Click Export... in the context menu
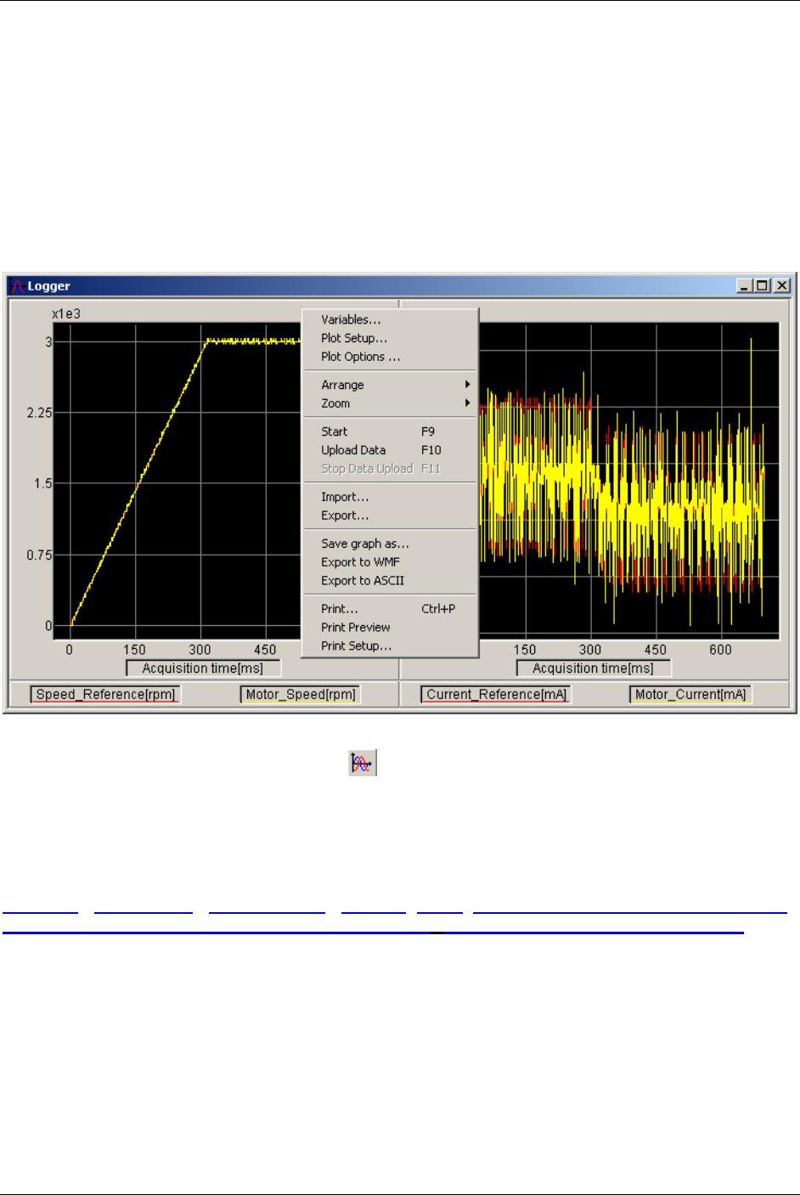 coord(345,516)
